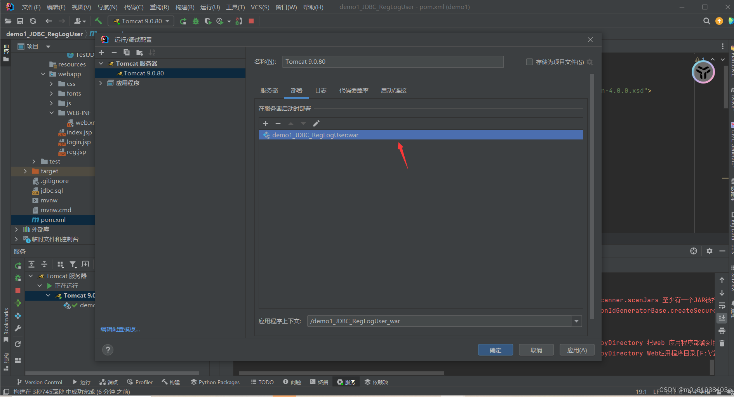Switch to the 服务器 tab
Screen dimensions: 734x397
tap(269, 91)
